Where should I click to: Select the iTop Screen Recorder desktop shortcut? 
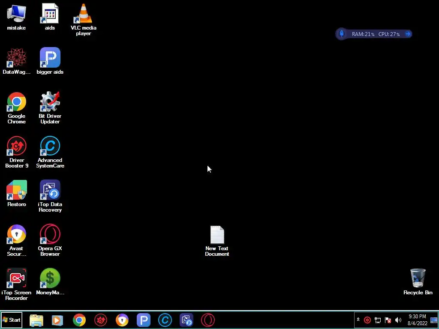click(x=17, y=284)
